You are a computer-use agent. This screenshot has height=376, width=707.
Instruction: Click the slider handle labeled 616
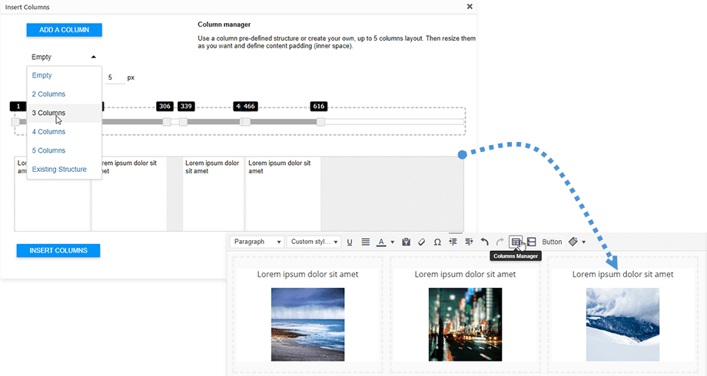coord(320,121)
